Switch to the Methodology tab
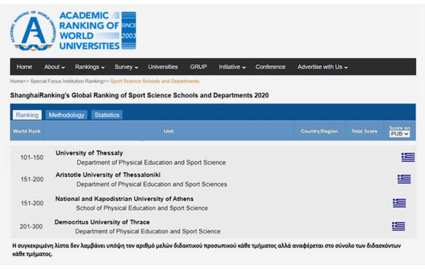This screenshot has height=269, width=425. tap(66, 115)
